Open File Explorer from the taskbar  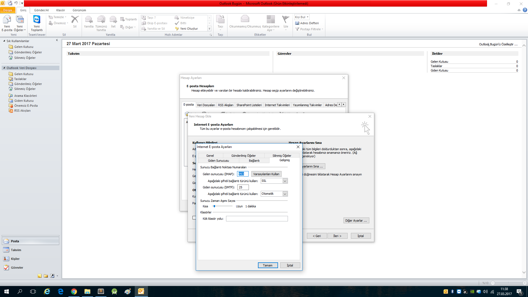click(x=87, y=291)
